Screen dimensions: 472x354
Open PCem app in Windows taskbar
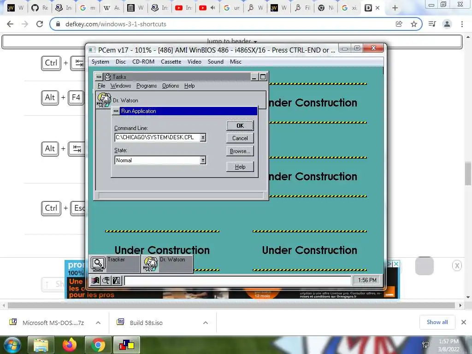126,345
